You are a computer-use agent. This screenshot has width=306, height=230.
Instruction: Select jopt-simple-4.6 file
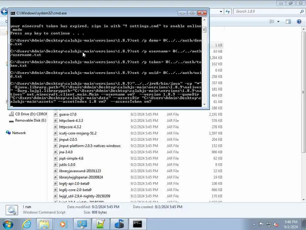pos(71,158)
